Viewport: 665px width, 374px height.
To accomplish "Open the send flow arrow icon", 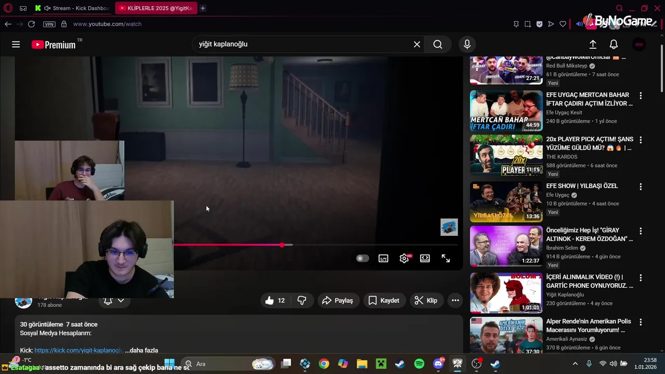I will [551, 24].
